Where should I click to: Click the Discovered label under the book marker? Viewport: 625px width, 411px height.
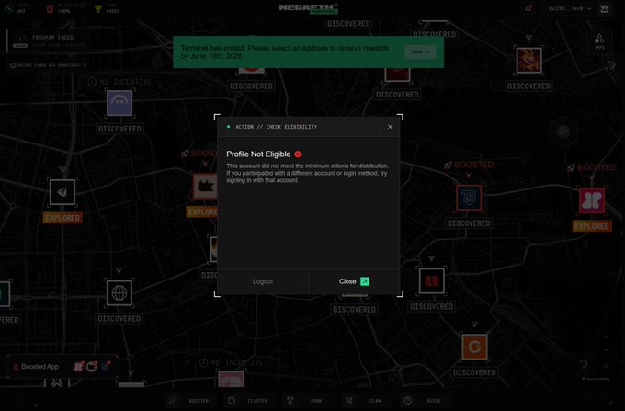[432, 306]
